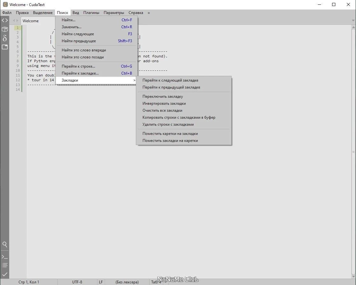Select Копировать строки с закладками в буфер
Image resolution: width=356 pixels, height=285 pixels.
tap(184, 117)
